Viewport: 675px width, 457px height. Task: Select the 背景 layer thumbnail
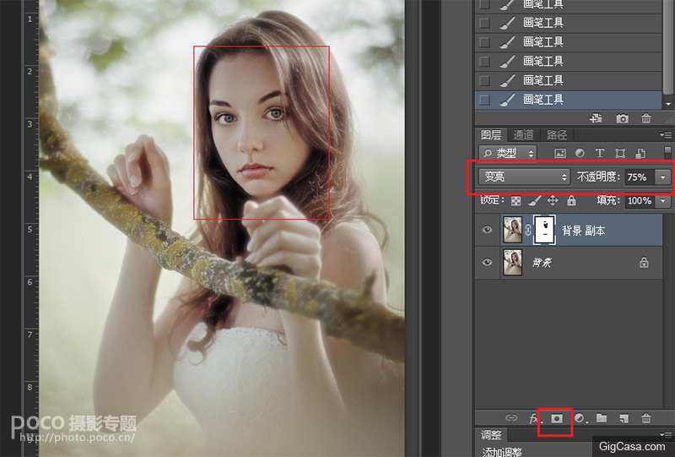coord(513,262)
